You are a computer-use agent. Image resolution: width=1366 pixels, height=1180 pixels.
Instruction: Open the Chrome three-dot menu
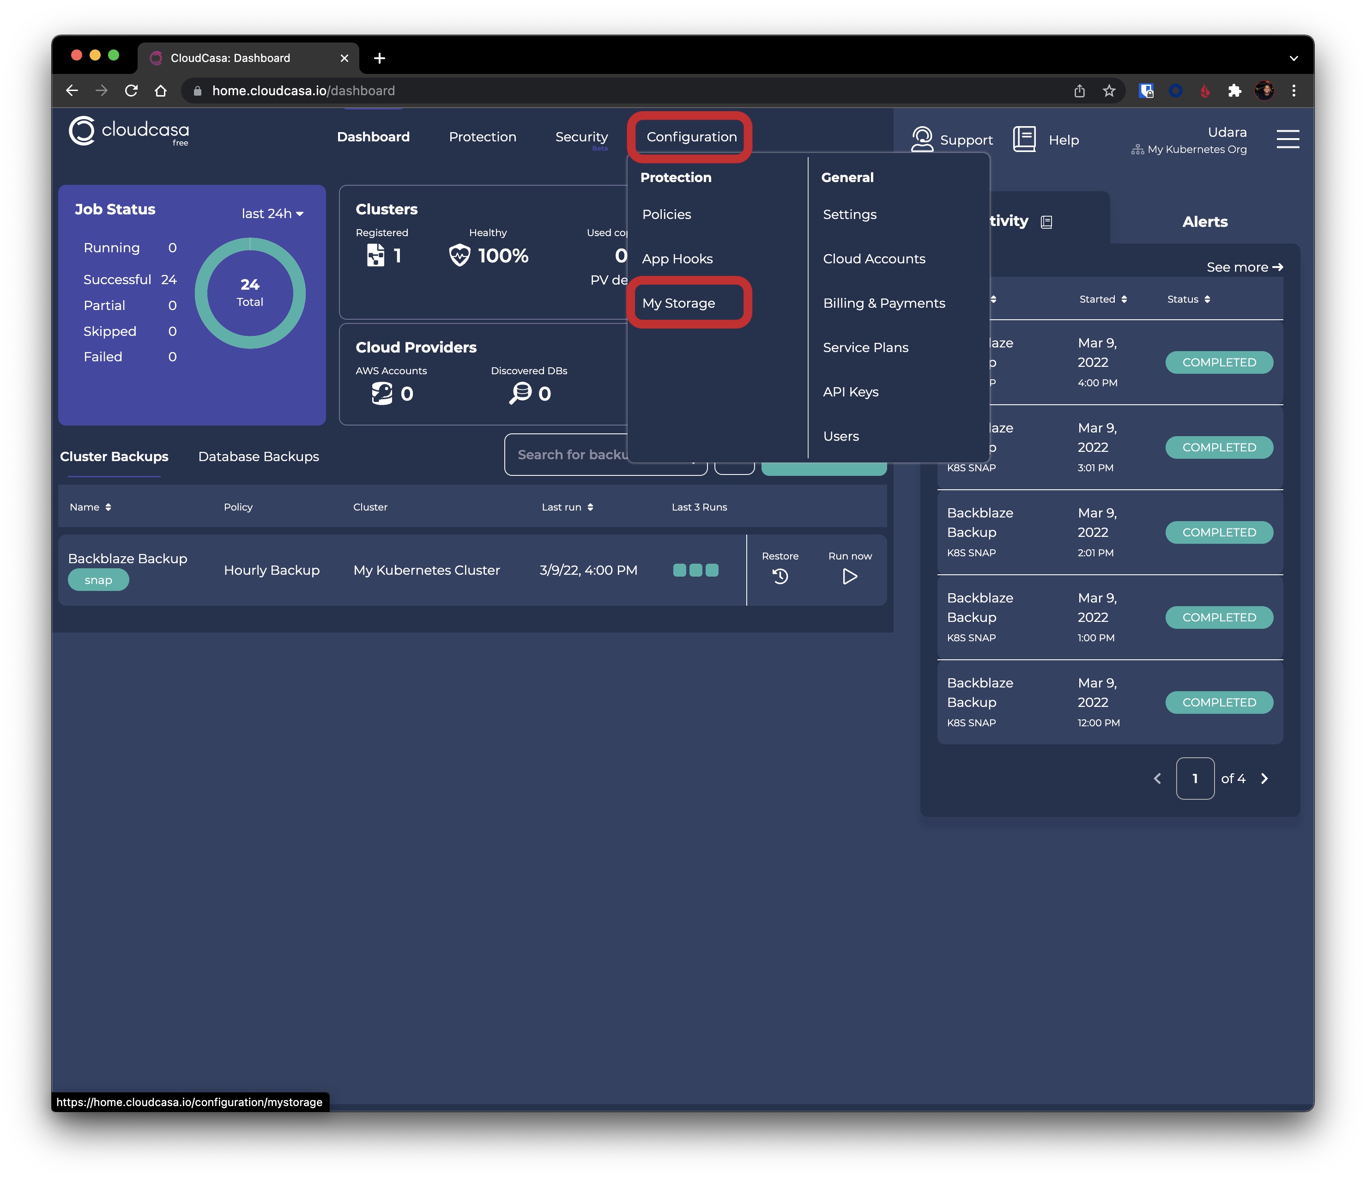point(1293,91)
